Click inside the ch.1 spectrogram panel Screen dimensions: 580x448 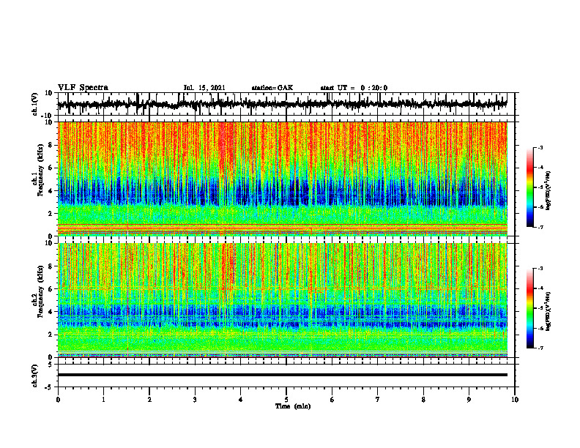(282, 179)
